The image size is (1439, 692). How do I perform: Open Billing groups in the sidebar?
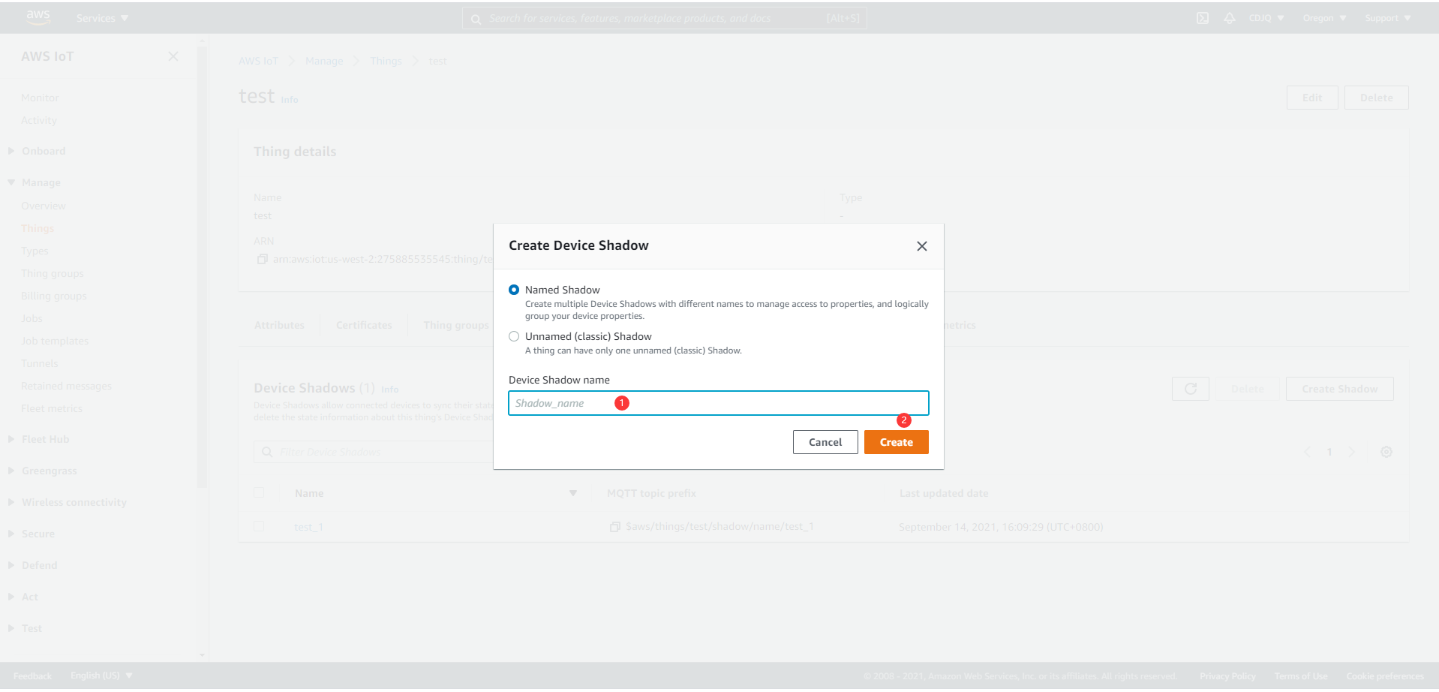(x=54, y=296)
